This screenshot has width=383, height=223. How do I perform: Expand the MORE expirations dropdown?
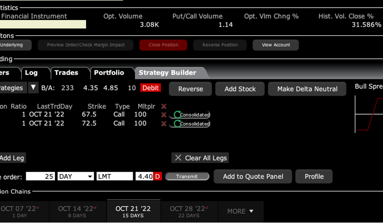click(241, 211)
